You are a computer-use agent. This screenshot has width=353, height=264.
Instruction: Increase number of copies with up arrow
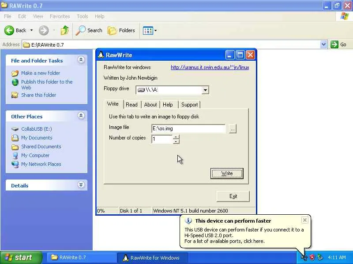coord(176,137)
